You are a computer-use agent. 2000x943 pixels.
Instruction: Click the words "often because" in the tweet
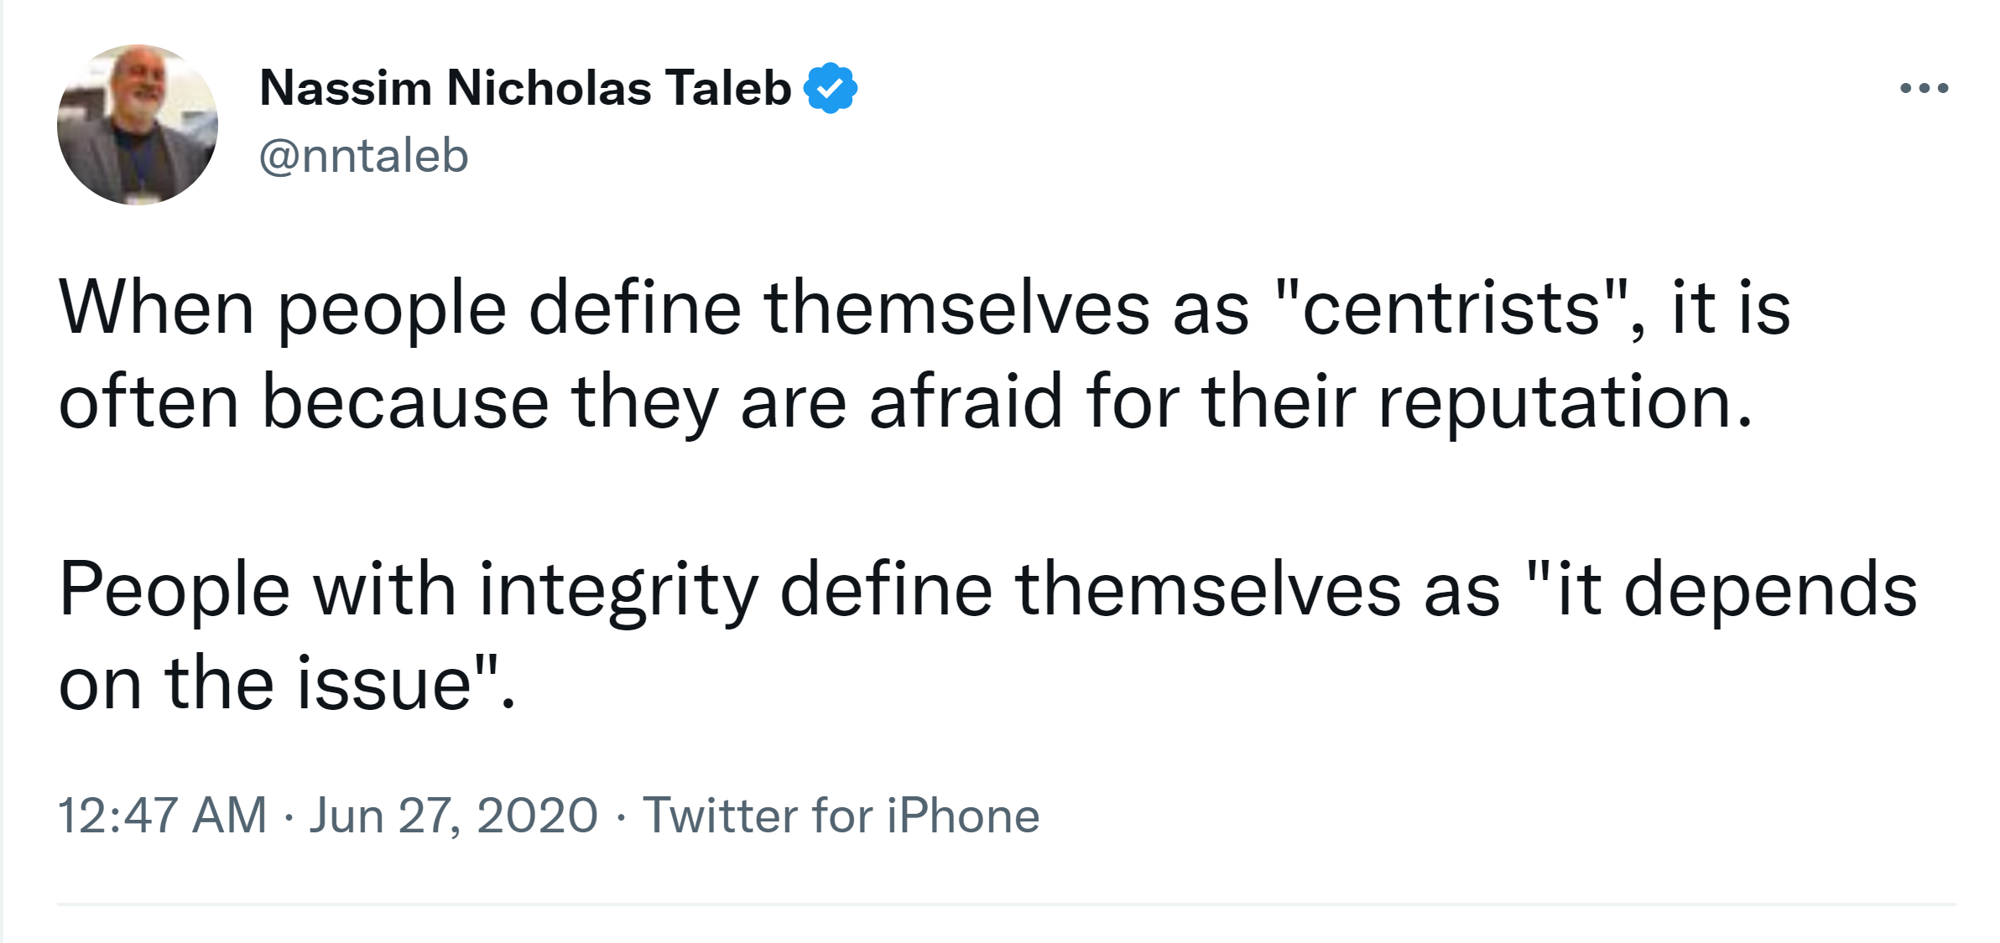[304, 402]
